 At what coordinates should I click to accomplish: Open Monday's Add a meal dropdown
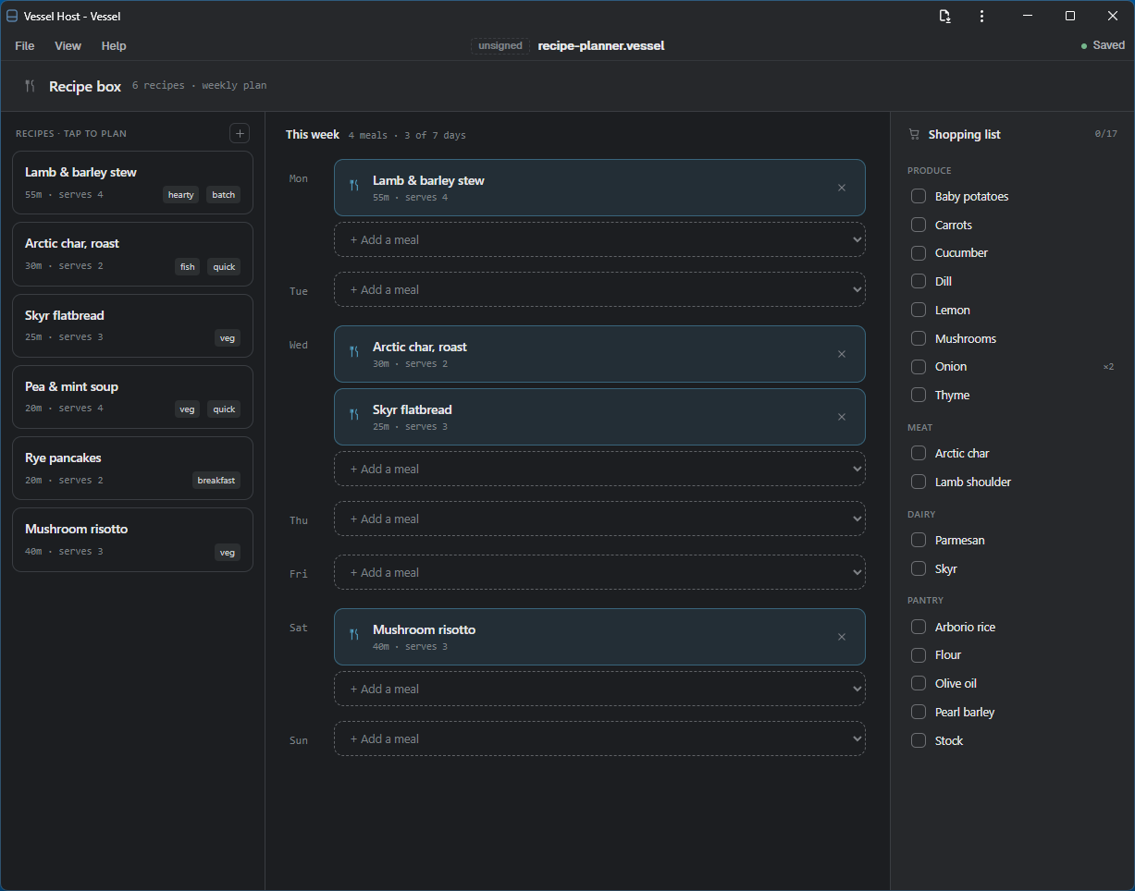pyautogui.click(x=599, y=239)
